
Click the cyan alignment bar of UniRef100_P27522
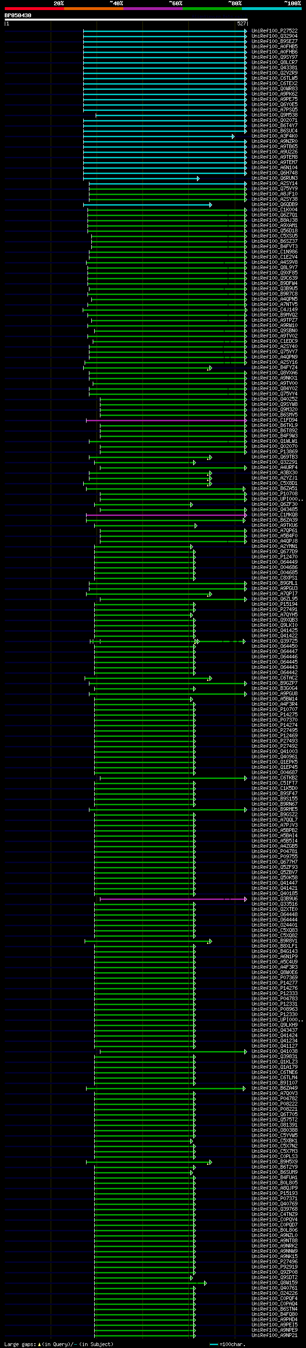165,31
